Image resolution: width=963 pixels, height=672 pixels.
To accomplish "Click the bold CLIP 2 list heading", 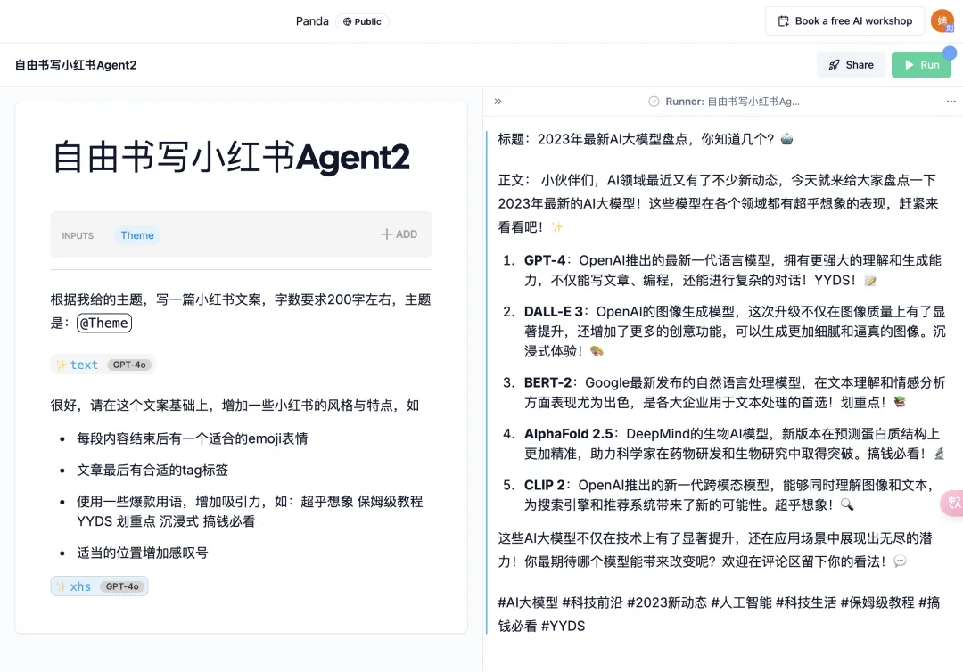I will [x=544, y=485].
